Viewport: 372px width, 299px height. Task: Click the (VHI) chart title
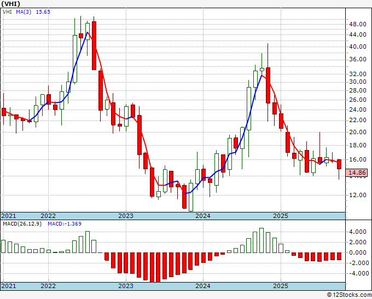pyautogui.click(x=11, y=4)
